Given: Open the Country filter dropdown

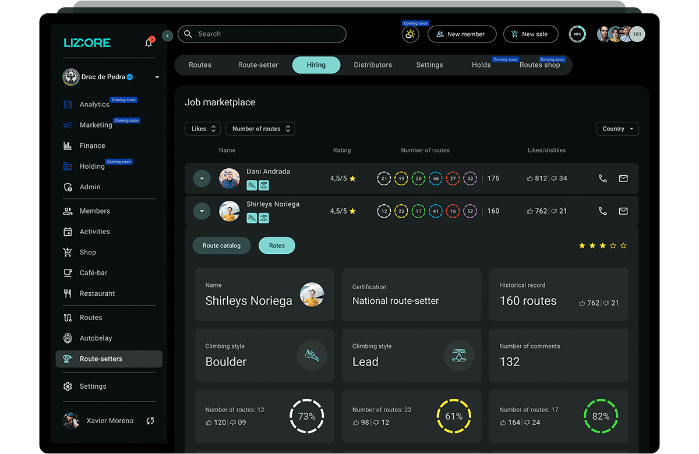Looking at the screenshot, I should click(x=617, y=129).
